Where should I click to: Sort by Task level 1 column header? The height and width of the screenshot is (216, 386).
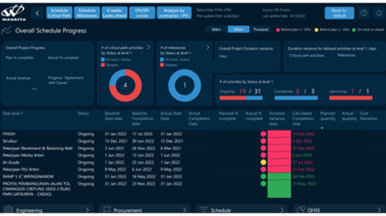13,113
